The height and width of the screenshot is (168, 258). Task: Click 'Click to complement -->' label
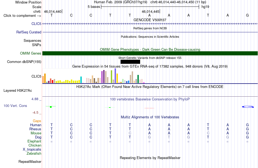pyautogui.click(x=22, y=16)
